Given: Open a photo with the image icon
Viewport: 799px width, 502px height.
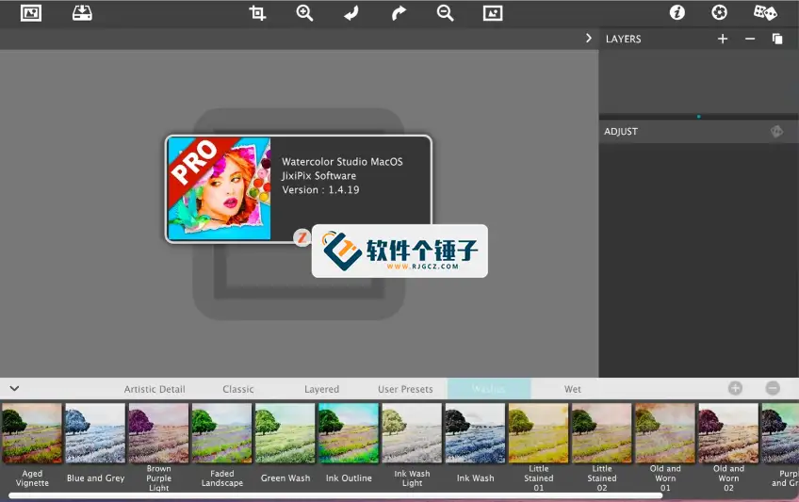Looking at the screenshot, I should [31, 13].
